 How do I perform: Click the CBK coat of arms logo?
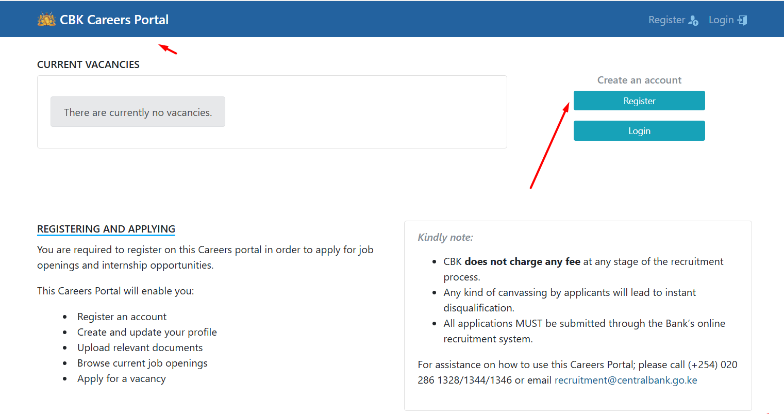click(46, 19)
